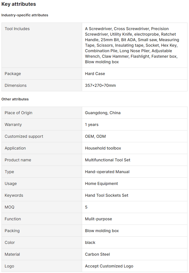This screenshot has width=189, height=273.
Task: Click the Key attributes heading
Action: pos(19,4)
